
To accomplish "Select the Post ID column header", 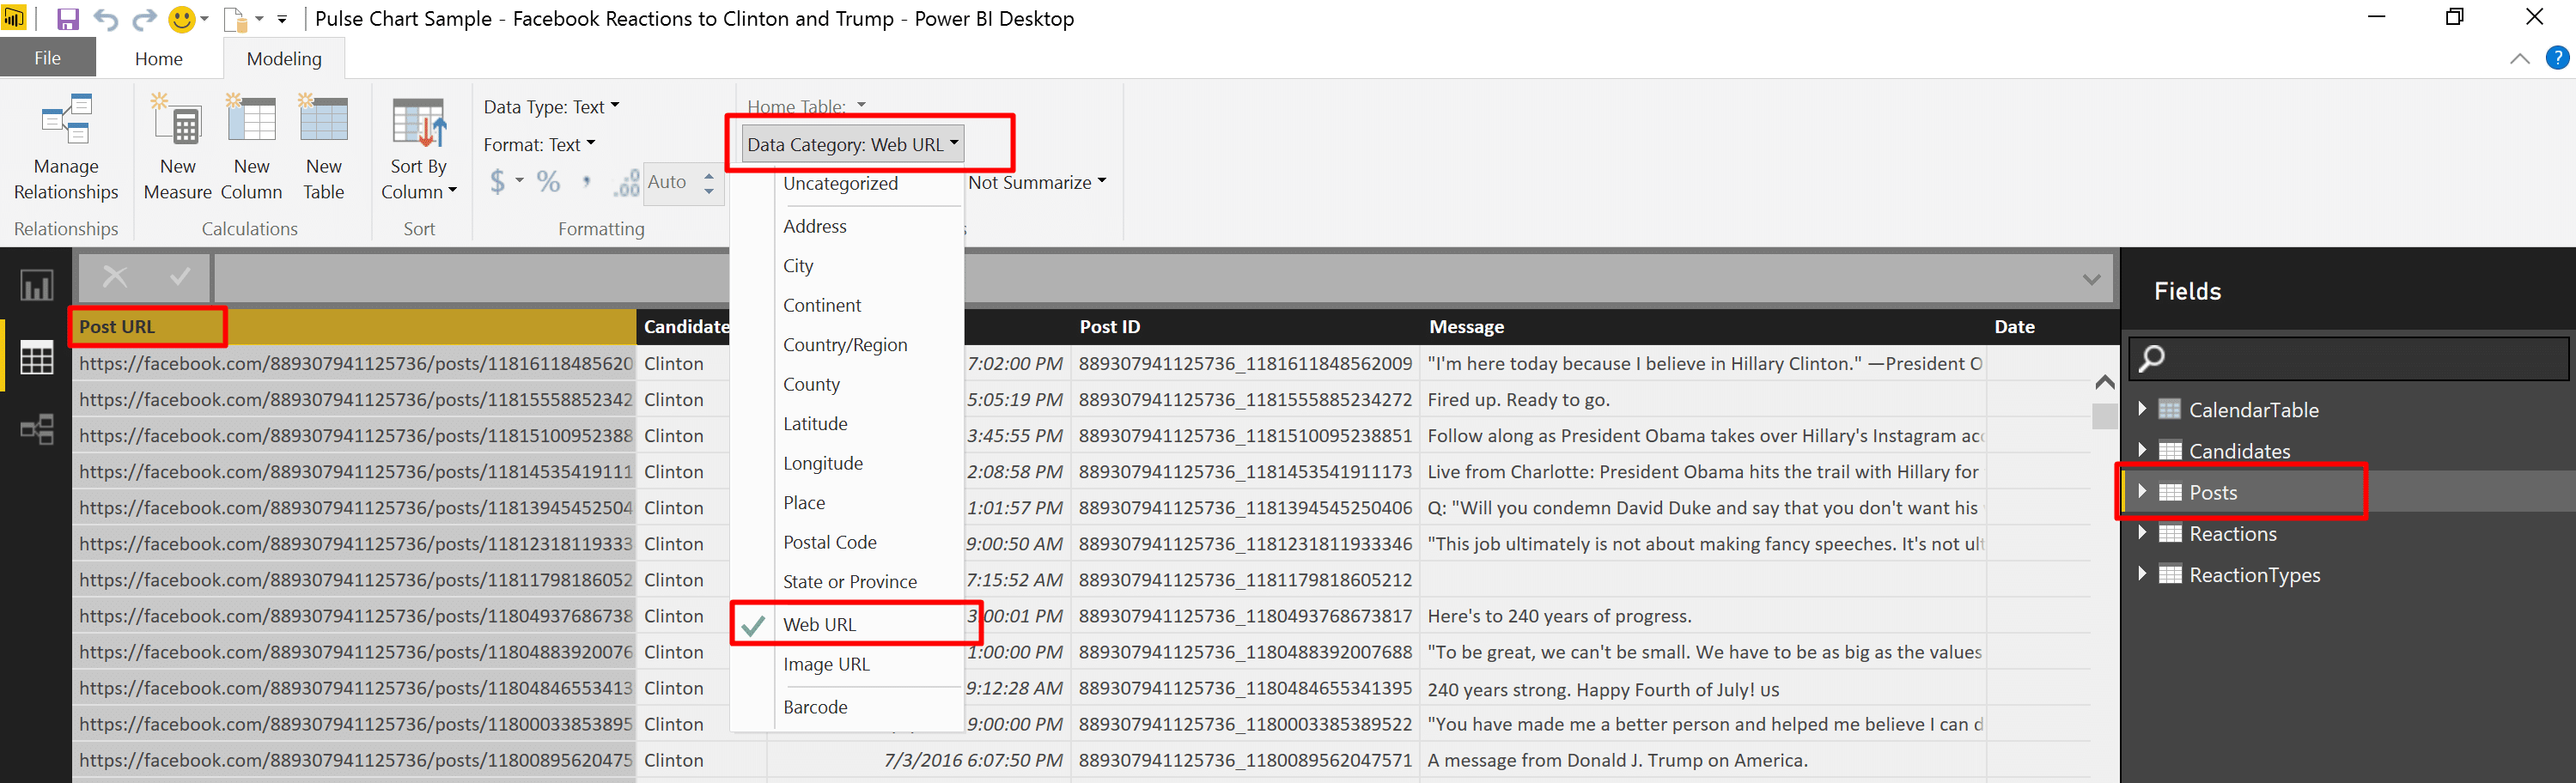I will pyautogui.click(x=1246, y=327).
